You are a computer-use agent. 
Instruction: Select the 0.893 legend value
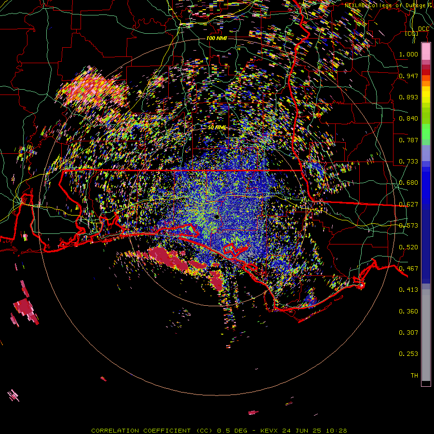pyautogui.click(x=408, y=97)
